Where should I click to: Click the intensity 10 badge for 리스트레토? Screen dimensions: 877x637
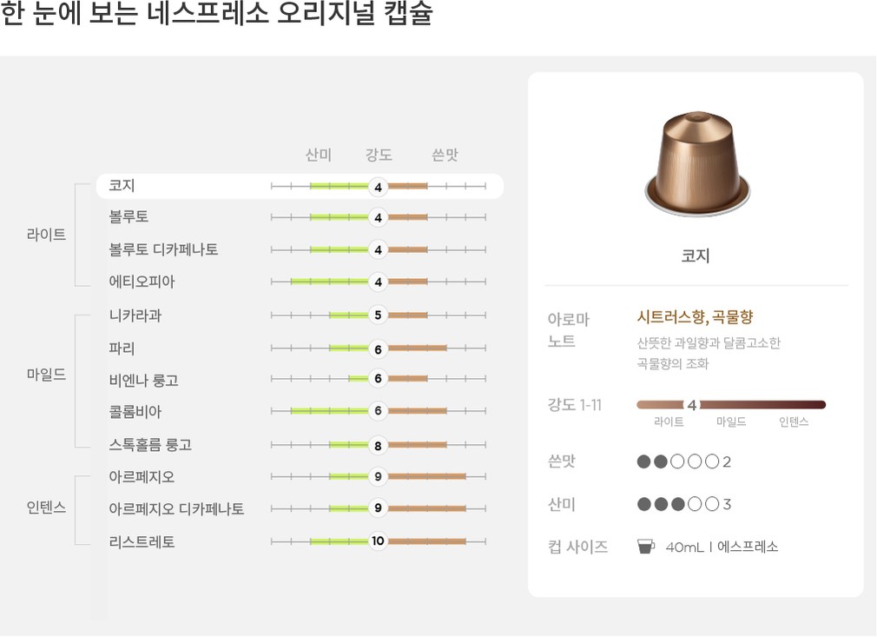378,541
